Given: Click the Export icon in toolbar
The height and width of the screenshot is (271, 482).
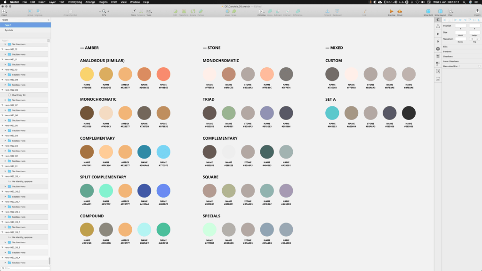Looking at the screenshot, I should [x=477, y=12].
